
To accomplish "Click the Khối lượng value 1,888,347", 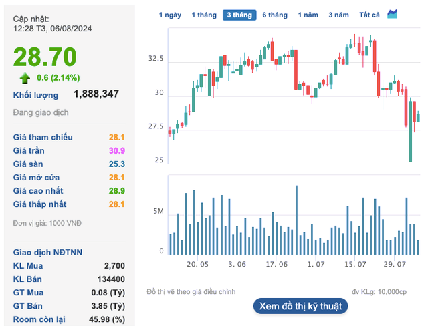I will coord(96,94).
